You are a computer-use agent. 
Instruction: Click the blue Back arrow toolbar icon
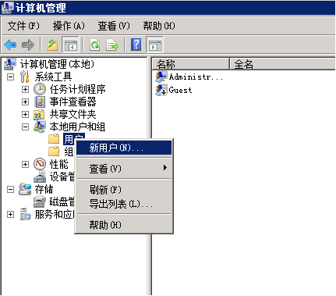pyautogui.click(x=10, y=45)
